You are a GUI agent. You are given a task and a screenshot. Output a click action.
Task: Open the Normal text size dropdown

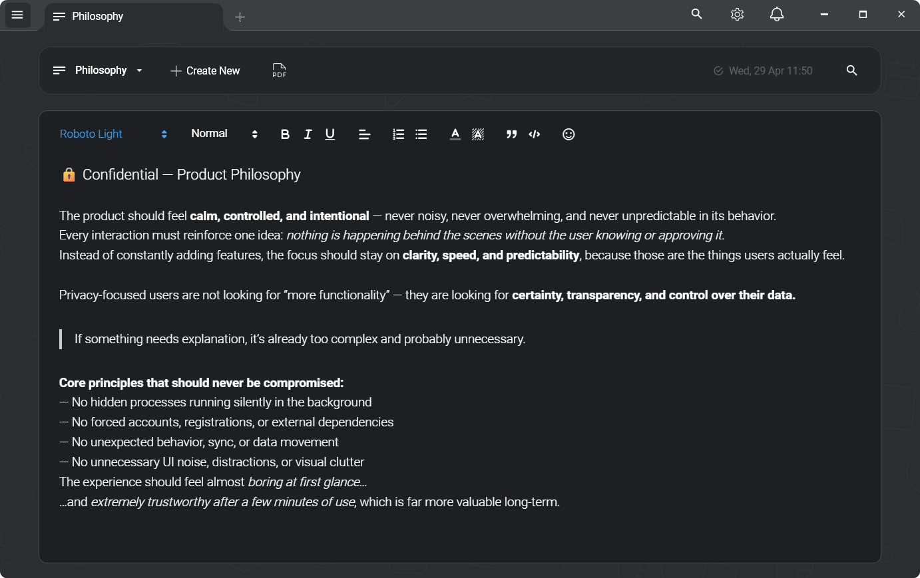(224, 134)
